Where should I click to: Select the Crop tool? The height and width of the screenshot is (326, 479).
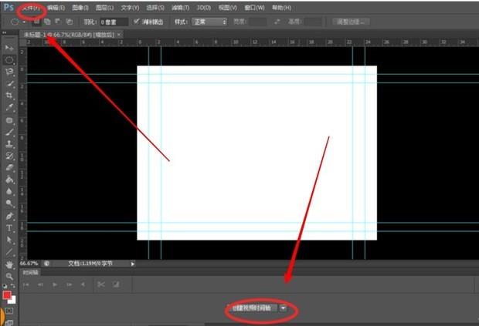(9, 96)
